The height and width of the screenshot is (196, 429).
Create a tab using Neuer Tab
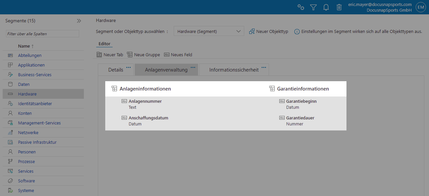pos(110,55)
